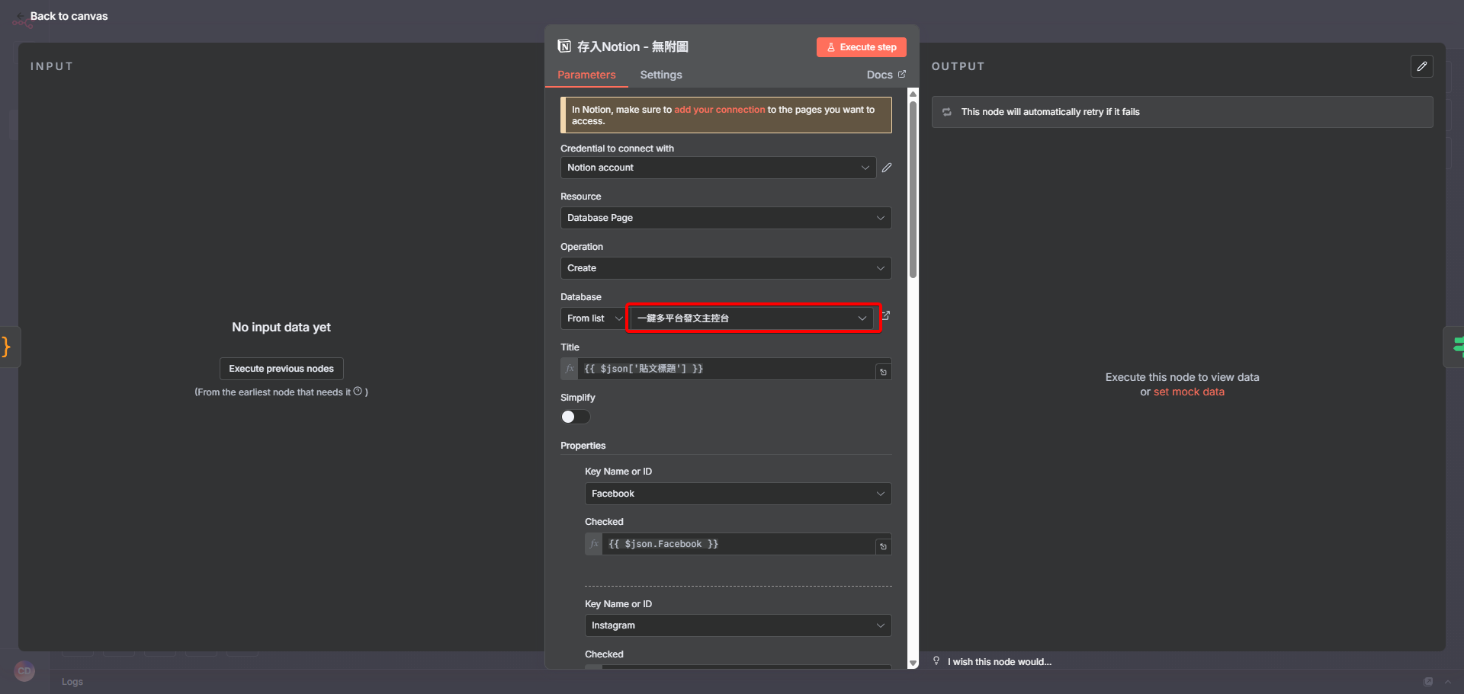Open the Operation dropdown showing Create

tap(725, 268)
